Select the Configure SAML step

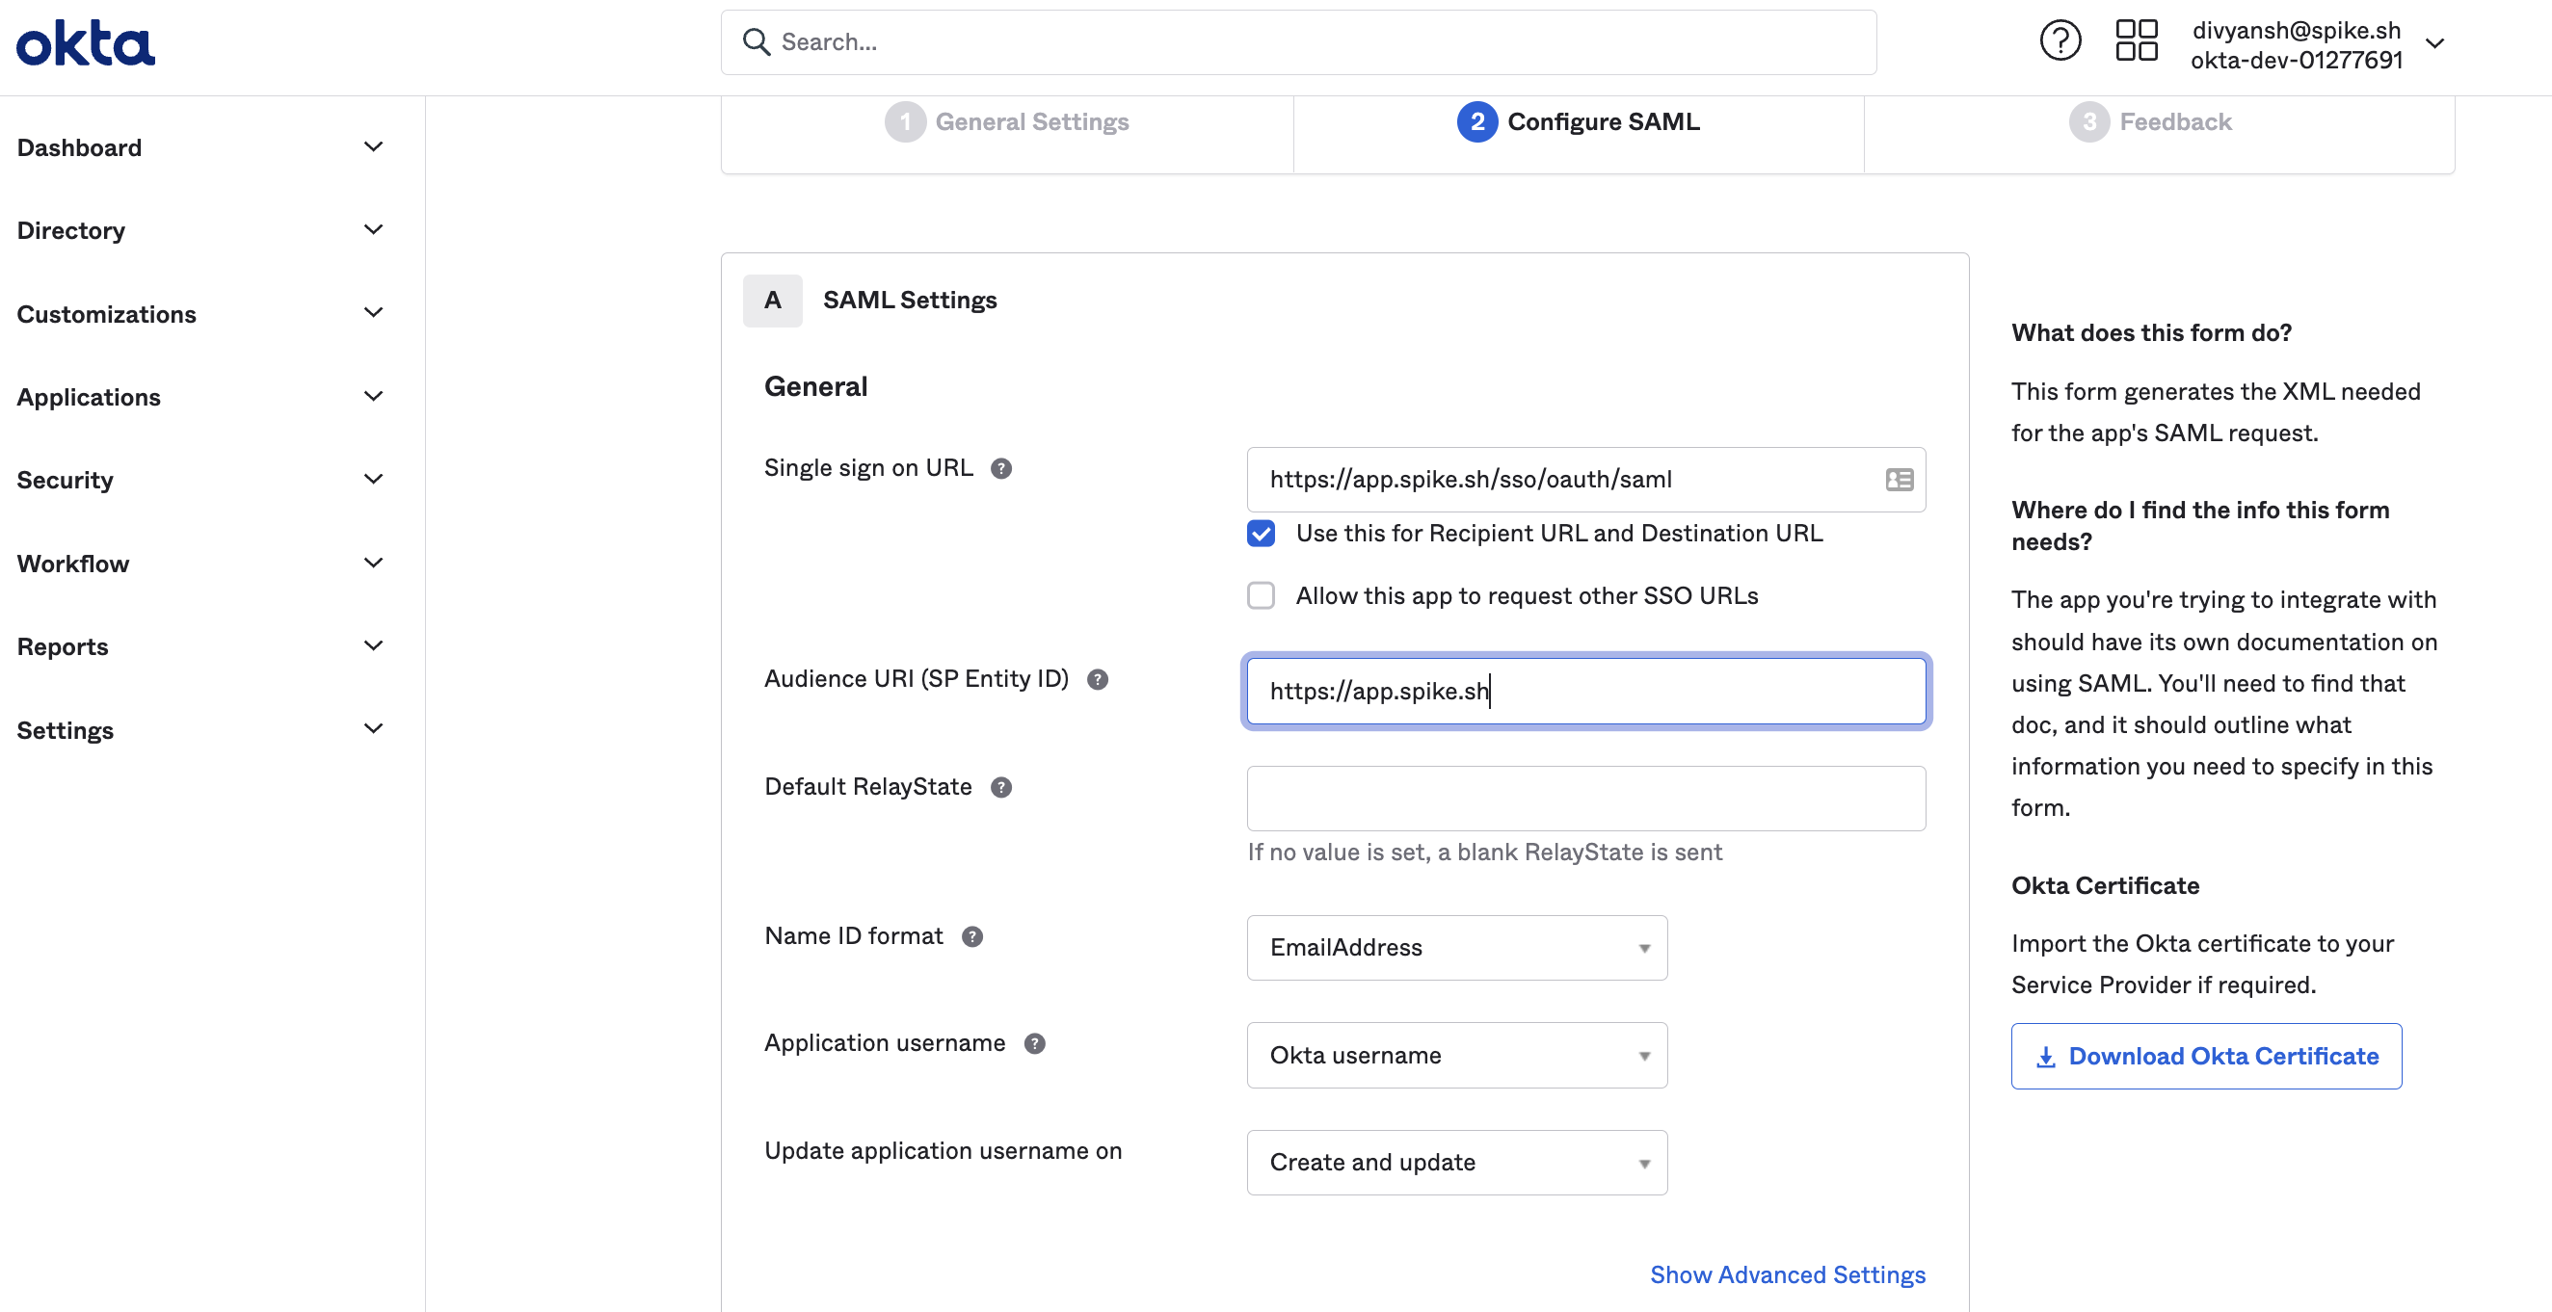1579,121
